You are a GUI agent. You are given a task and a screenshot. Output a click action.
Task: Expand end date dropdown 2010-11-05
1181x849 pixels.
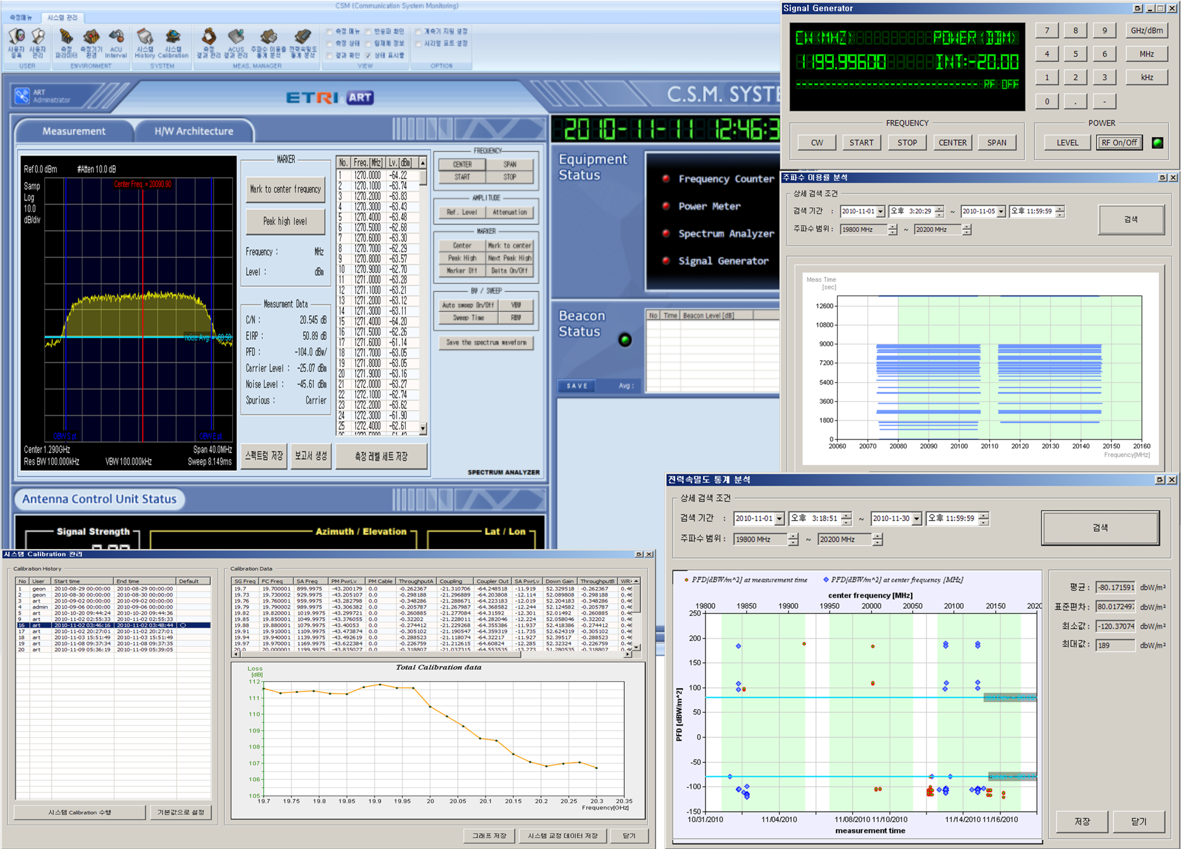tap(1001, 212)
